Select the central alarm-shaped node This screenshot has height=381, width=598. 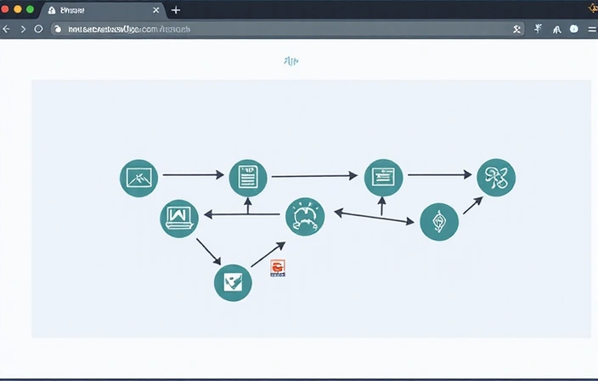pyautogui.click(x=305, y=216)
